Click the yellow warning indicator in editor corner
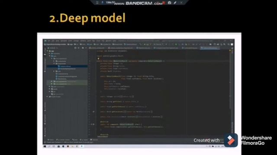Viewport: 277px width, 155px height. (230, 51)
